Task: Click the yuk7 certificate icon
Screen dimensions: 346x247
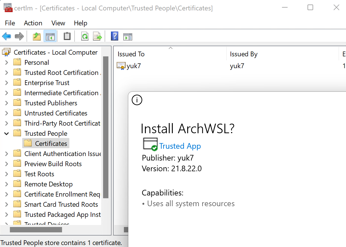Action: (121, 66)
